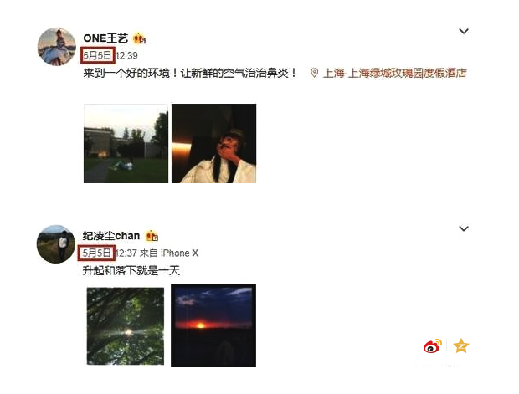
Task: Open red sunset photo thumbnail
Action: 213,325
